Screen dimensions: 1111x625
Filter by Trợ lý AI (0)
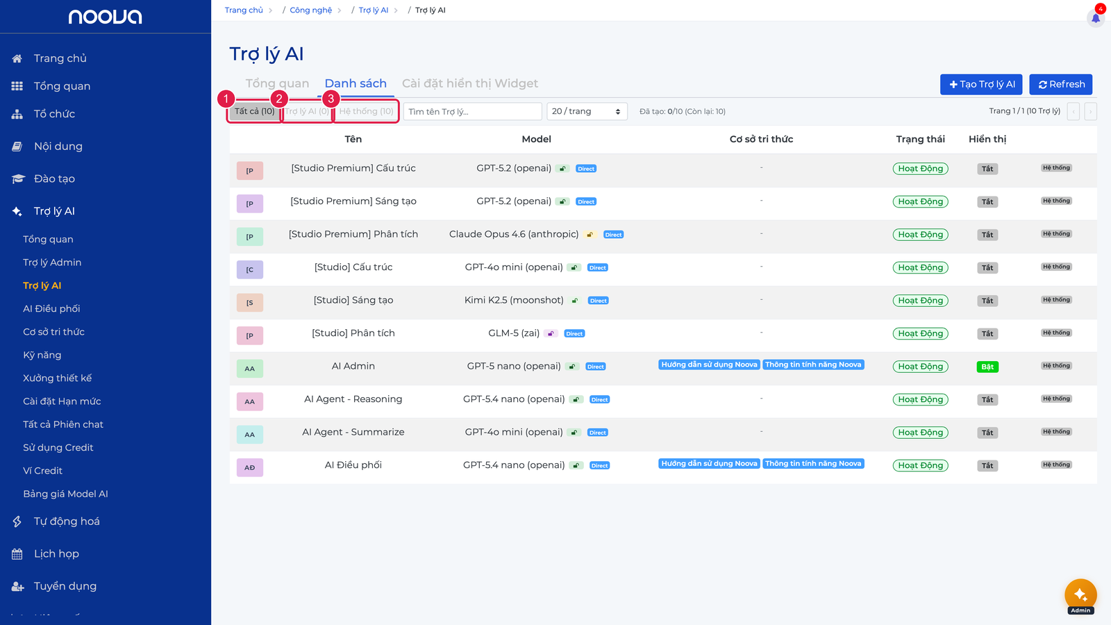[x=307, y=111]
